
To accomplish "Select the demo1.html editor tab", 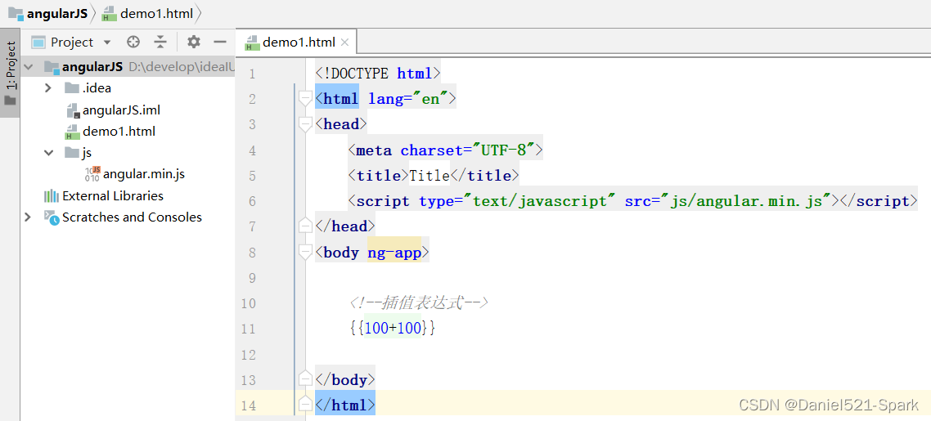I will click(298, 43).
